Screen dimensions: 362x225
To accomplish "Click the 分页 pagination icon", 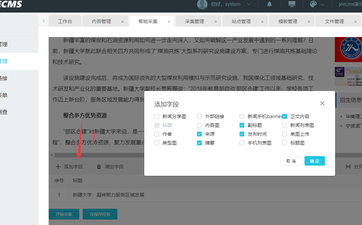I will pyautogui.click(x=348, y=167).
